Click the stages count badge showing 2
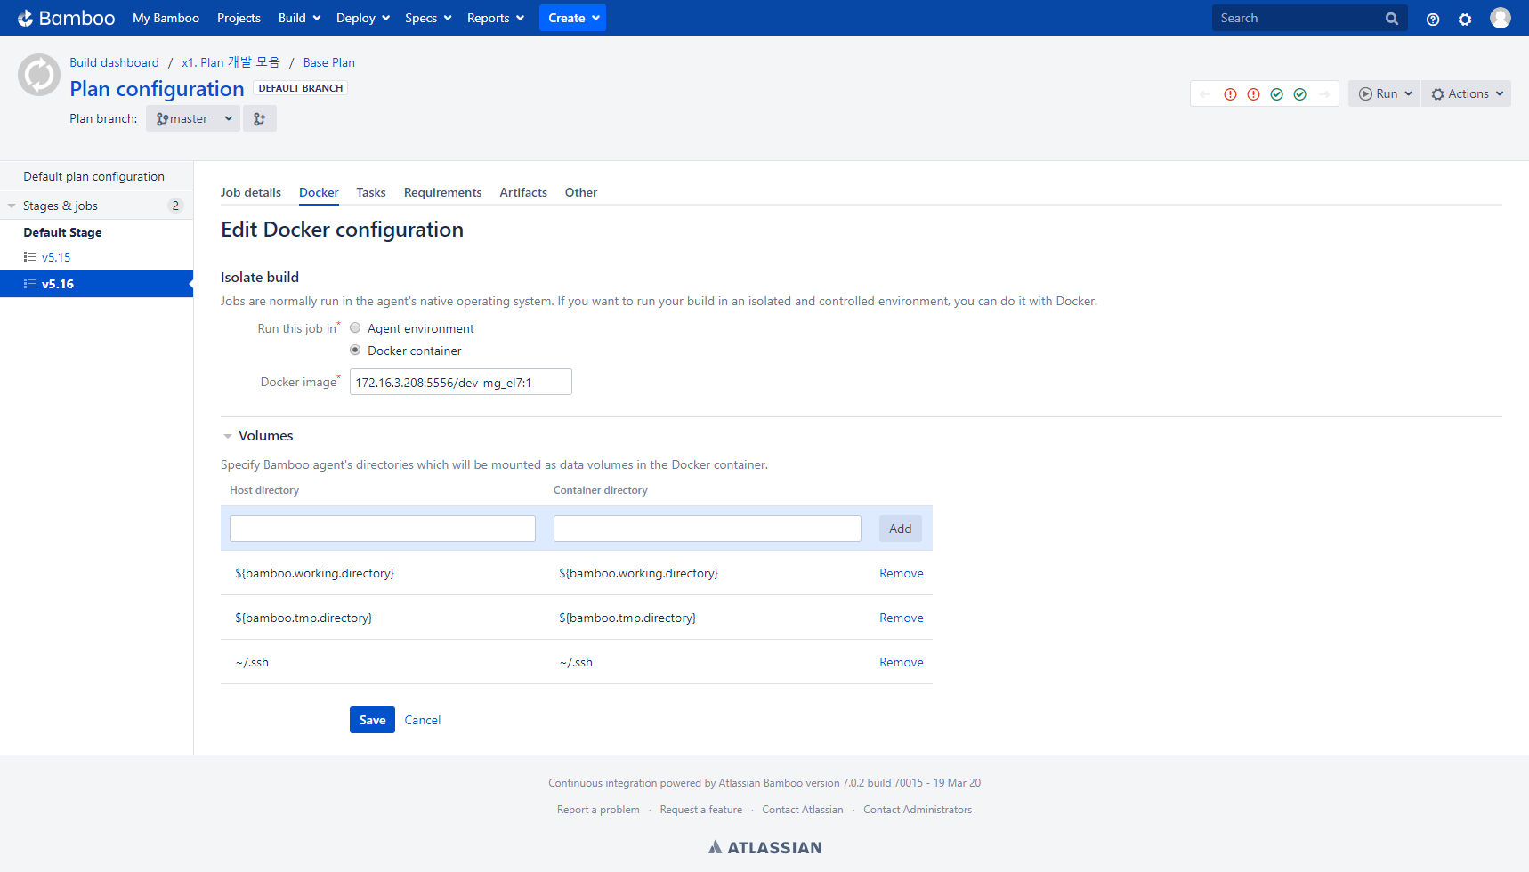1529x872 pixels. (175, 206)
